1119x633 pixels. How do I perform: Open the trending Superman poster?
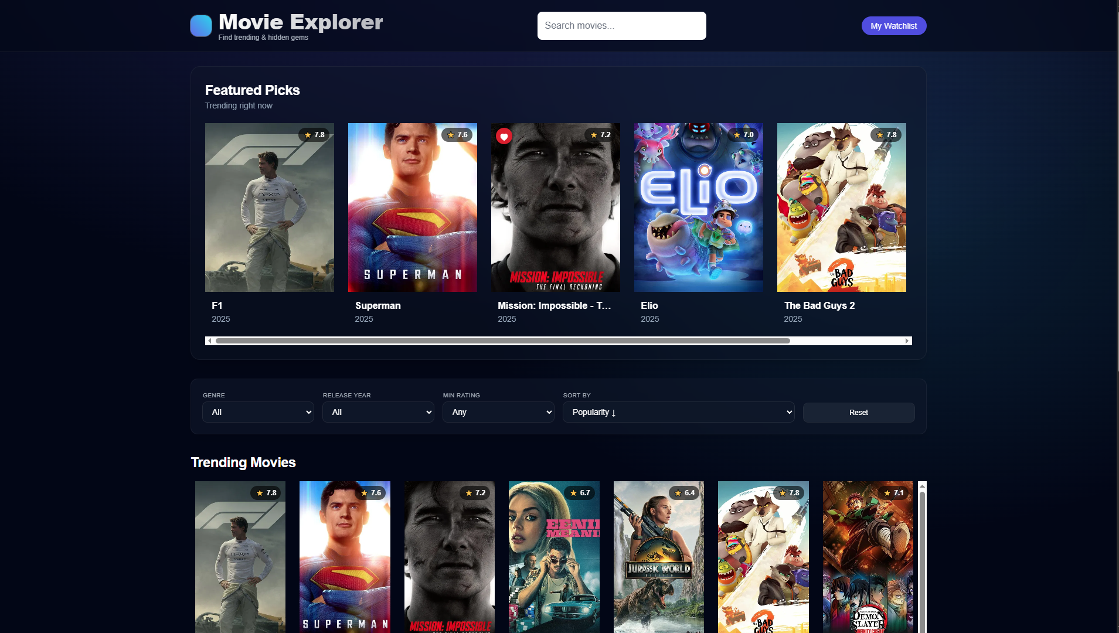[345, 557]
